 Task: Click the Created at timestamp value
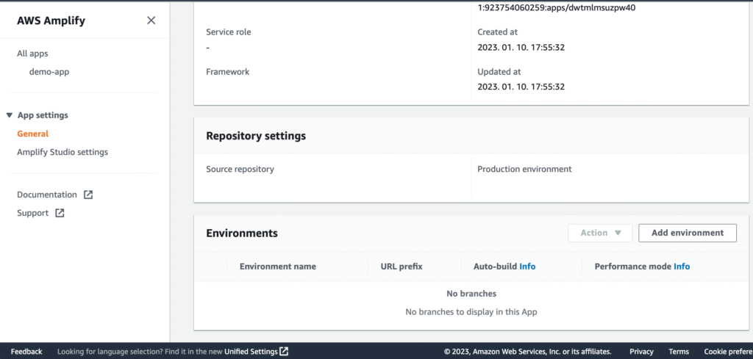521,48
